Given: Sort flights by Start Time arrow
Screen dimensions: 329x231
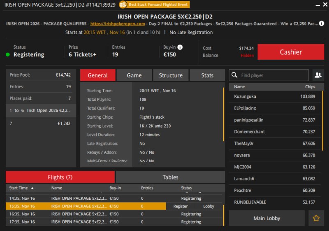Looking at the screenshot, I should [x=32, y=188].
